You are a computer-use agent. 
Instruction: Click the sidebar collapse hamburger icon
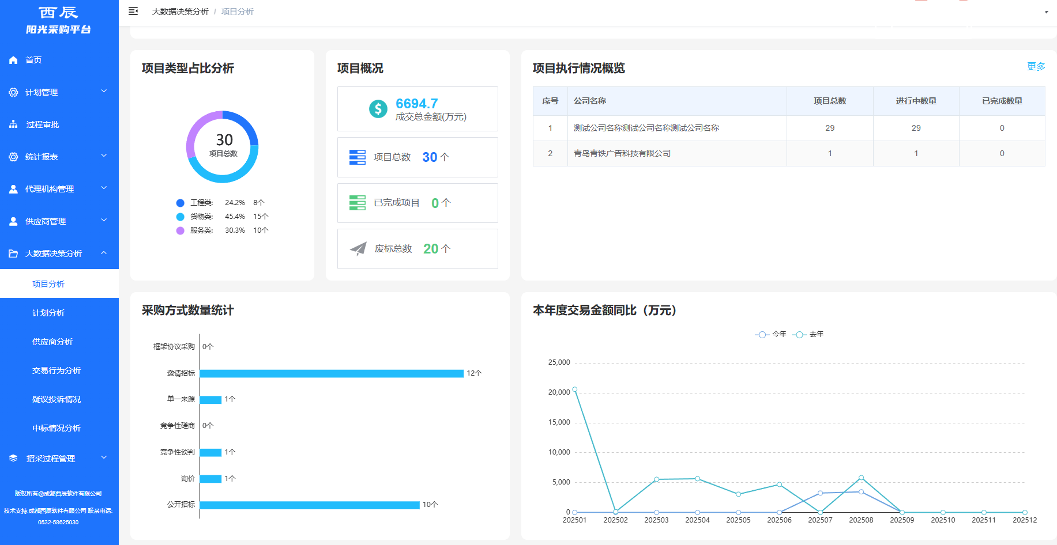click(133, 11)
